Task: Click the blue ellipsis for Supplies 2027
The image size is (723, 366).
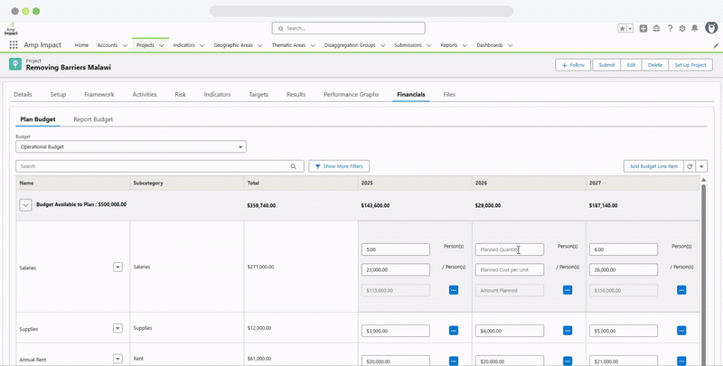Action: pos(681,331)
